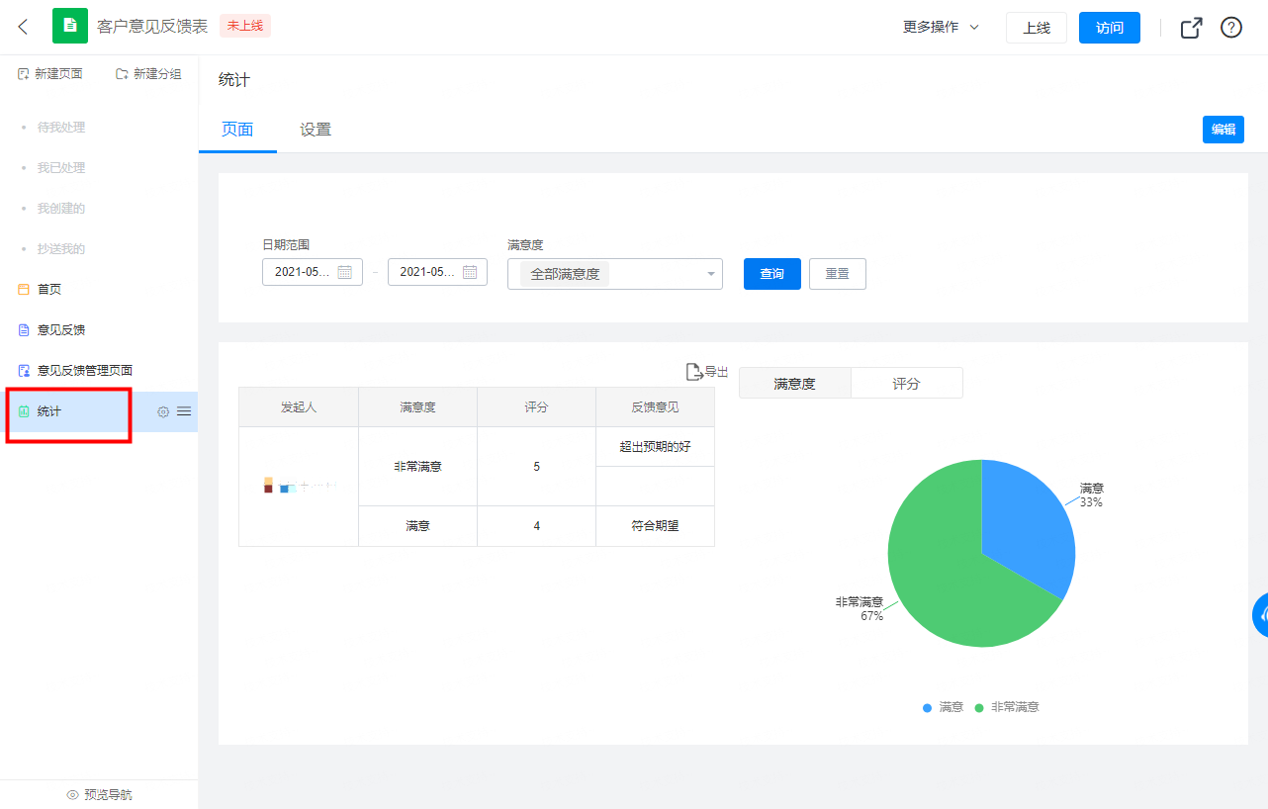Select the 满意度 chart tab
Viewport: 1268px width, 809px height.
coord(795,384)
